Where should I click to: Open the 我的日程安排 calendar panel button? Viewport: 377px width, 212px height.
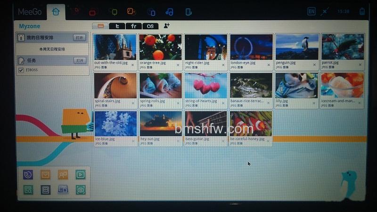79,38
